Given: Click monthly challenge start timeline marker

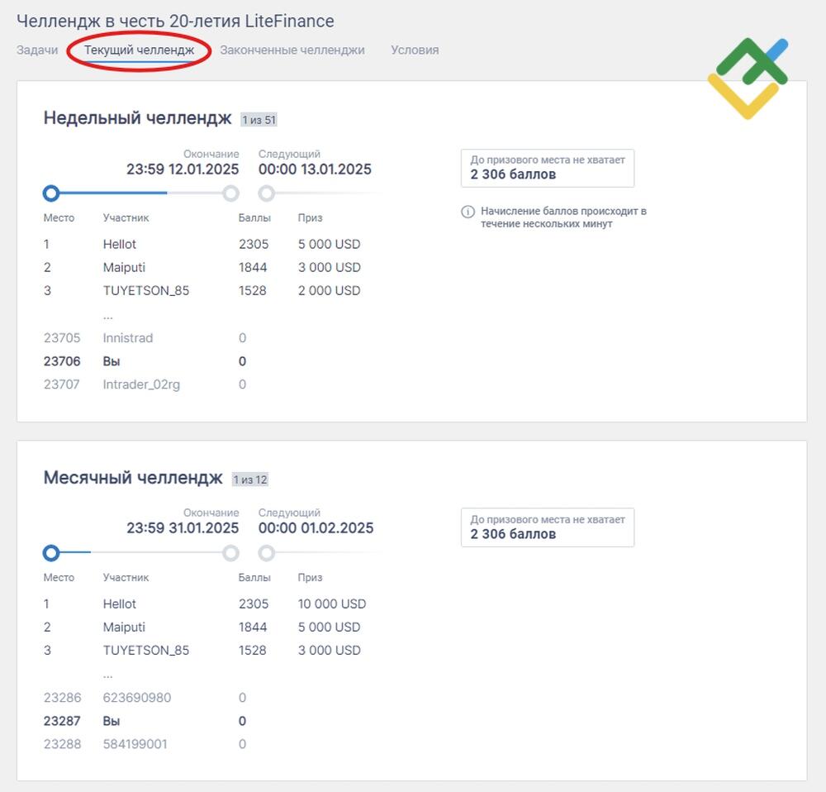Looking at the screenshot, I should tap(51, 553).
